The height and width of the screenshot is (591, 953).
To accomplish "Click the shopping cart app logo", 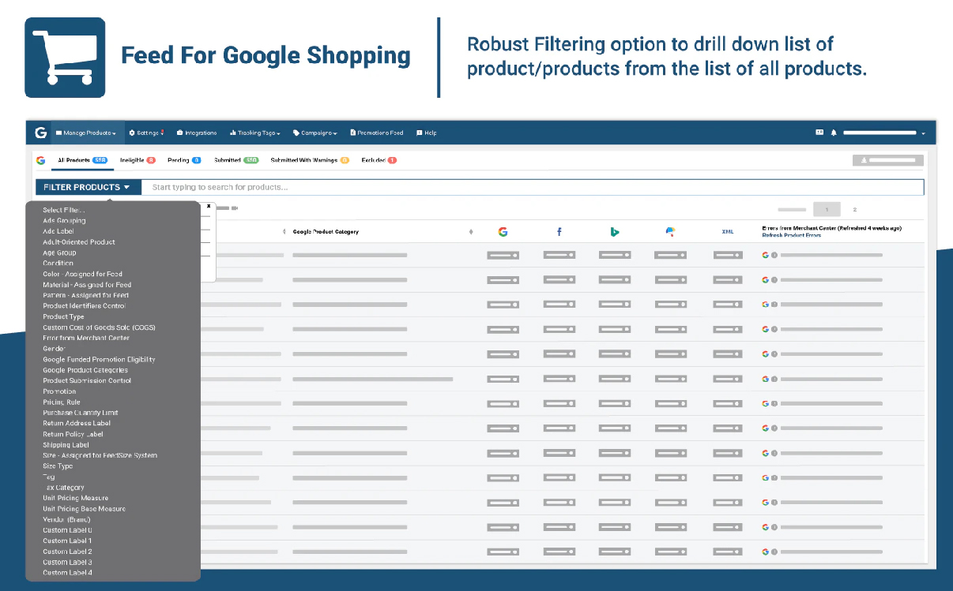I will (x=65, y=58).
